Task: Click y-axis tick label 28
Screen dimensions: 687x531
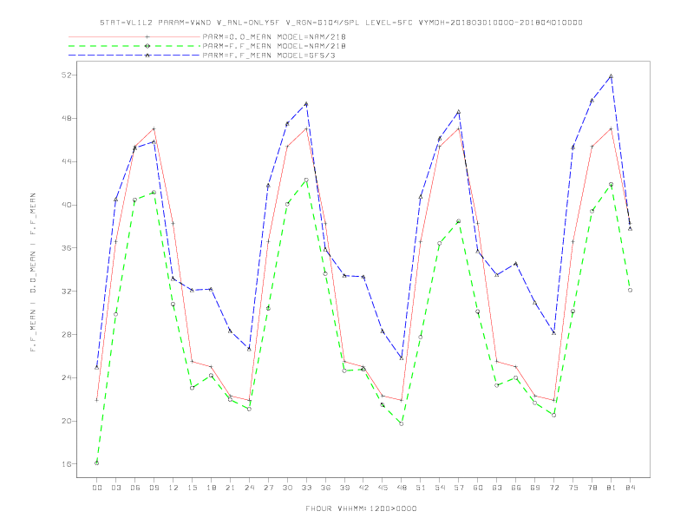Action: click(x=66, y=334)
